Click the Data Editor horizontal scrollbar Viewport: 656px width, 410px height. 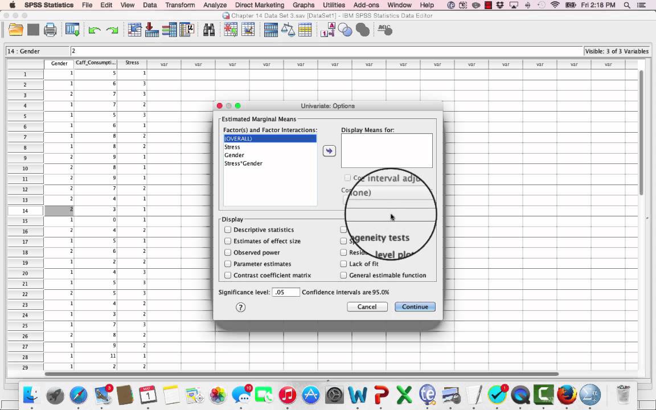click(x=302, y=374)
